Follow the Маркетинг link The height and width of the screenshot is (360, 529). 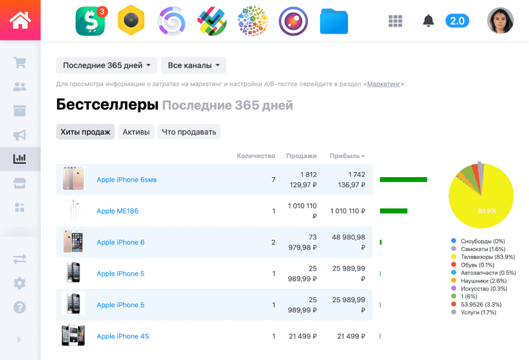[384, 84]
